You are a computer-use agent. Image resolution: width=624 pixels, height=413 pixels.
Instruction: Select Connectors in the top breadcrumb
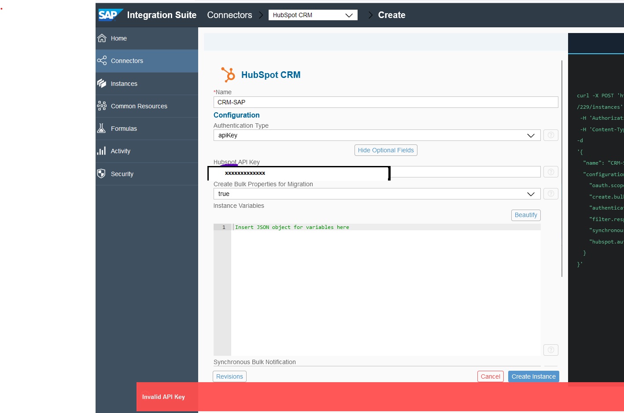(229, 15)
